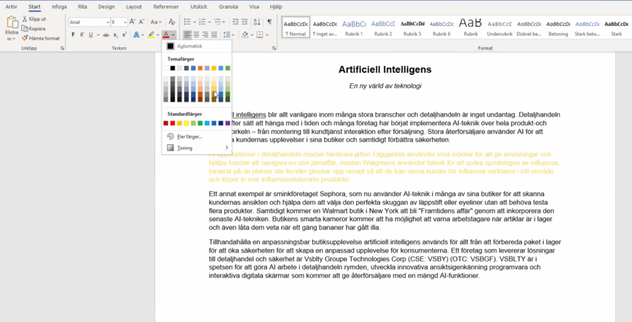Toggle italic formatting (K button)
Viewport: 632px width, 322px height.
(82, 35)
